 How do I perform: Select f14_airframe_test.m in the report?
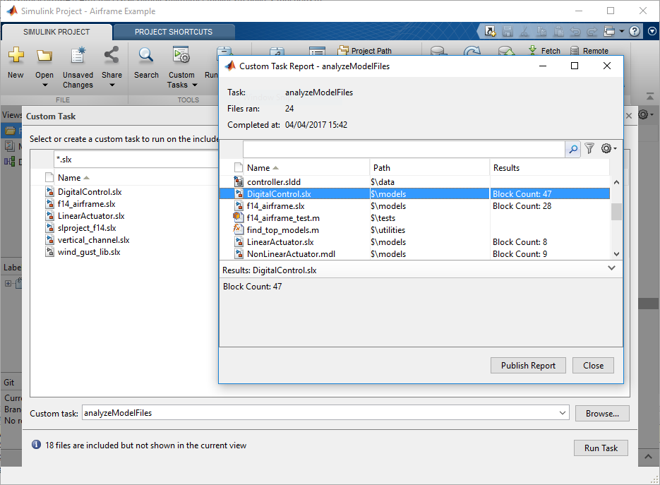[x=414, y=218]
